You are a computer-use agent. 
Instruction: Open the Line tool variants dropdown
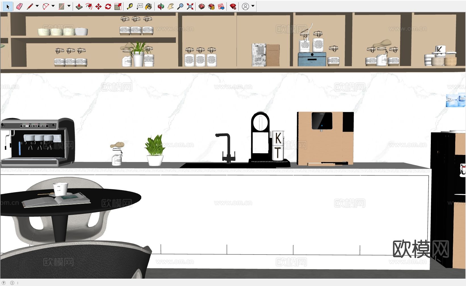[x=37, y=6]
